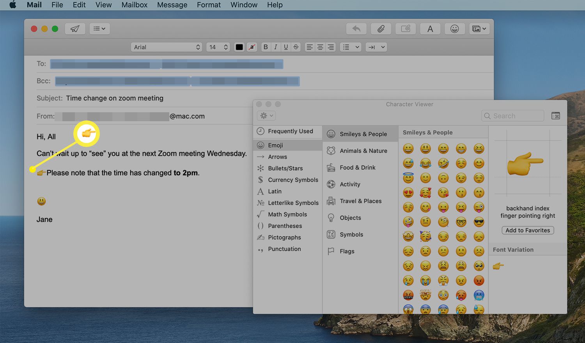Open the Message menu
Image resolution: width=585 pixels, height=343 pixels.
click(x=172, y=5)
